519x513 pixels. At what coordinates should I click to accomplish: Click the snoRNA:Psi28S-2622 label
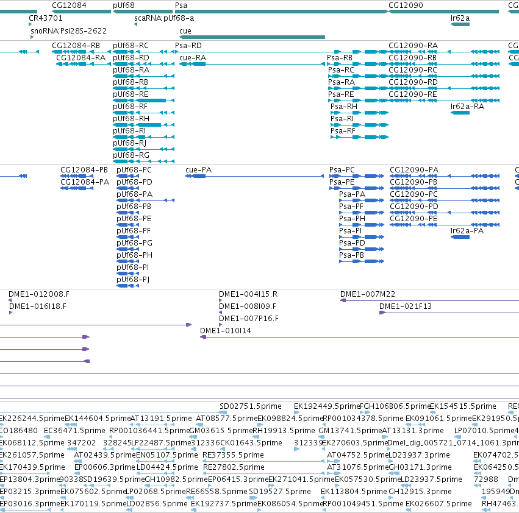68,31
